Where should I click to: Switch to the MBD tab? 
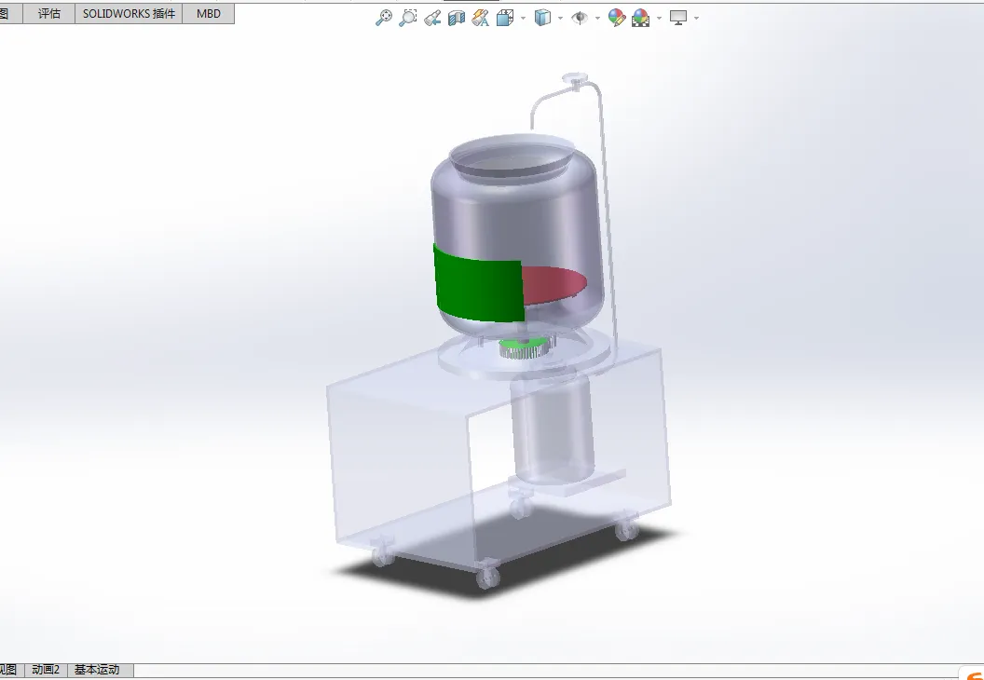209,14
